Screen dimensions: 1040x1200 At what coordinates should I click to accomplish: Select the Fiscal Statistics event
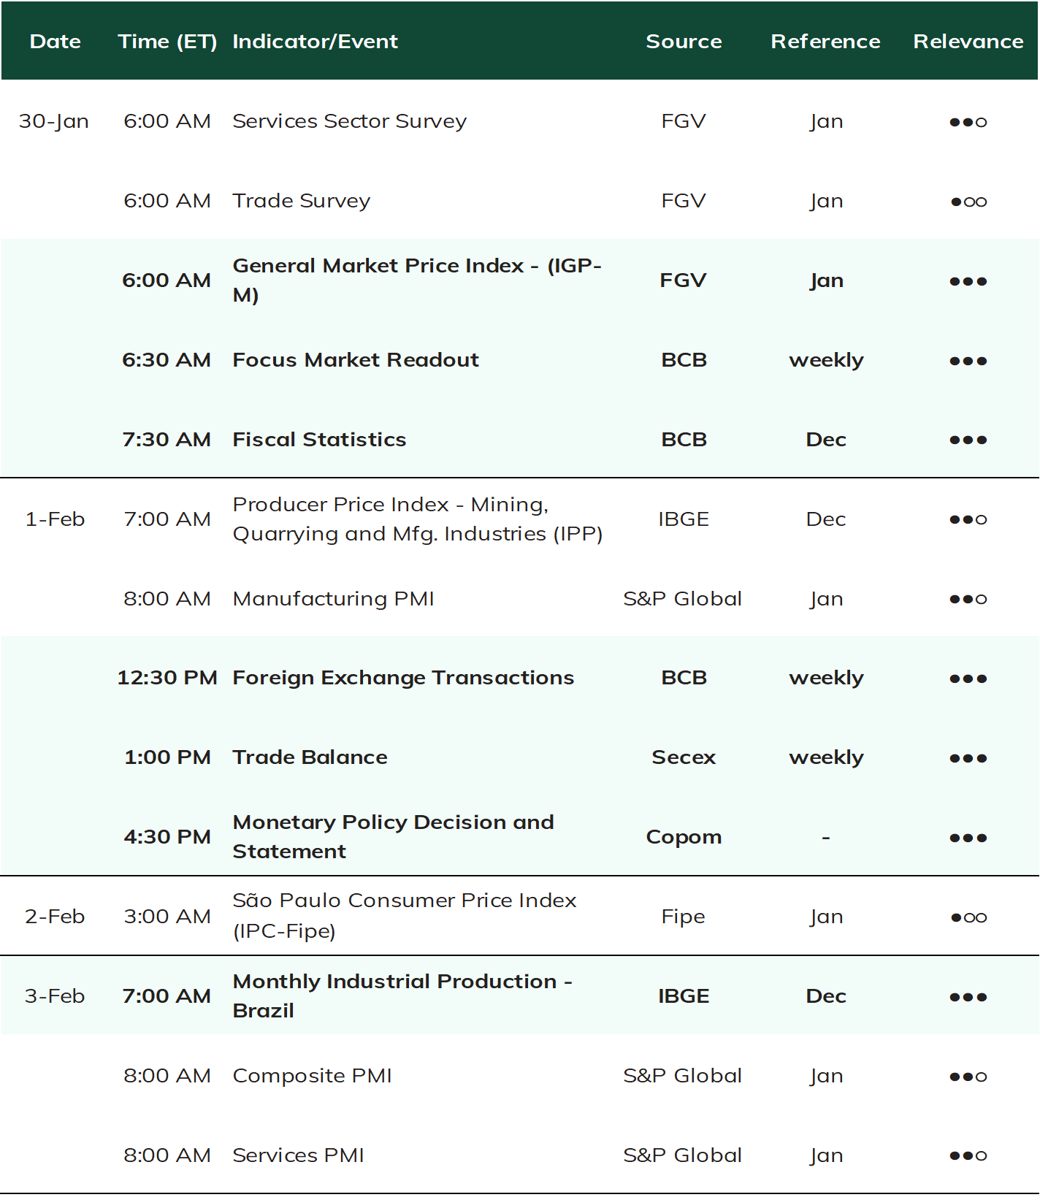[319, 440]
